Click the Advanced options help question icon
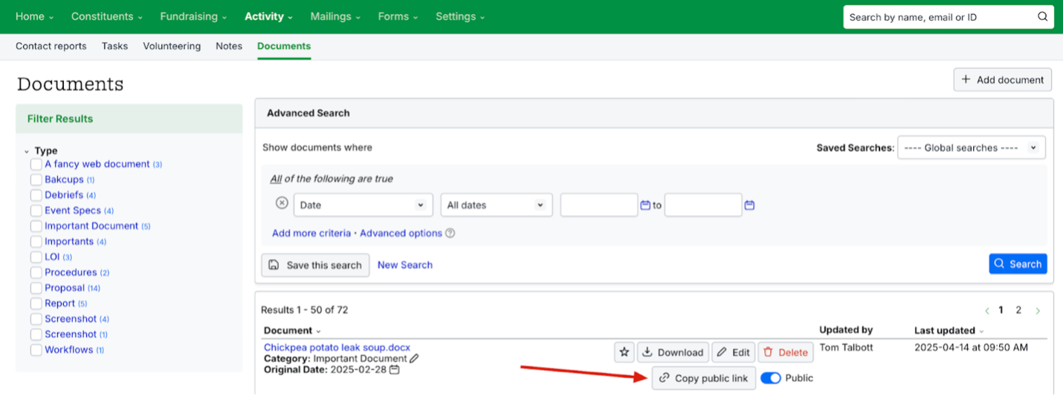This screenshot has width=1063, height=396. 450,234
